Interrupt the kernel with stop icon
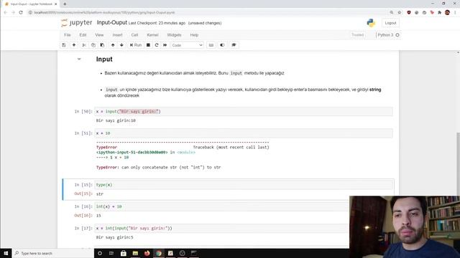The height and width of the screenshot is (258, 460). click(x=148, y=45)
